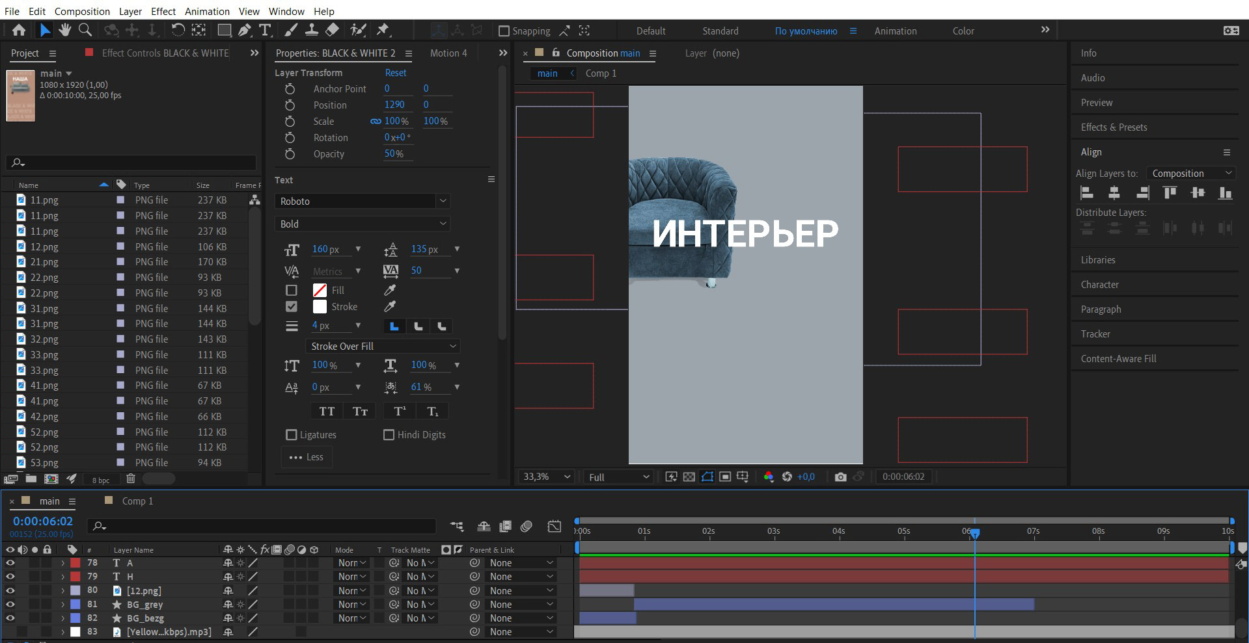Select the Zoom magnifier tool
The height and width of the screenshot is (643, 1249).
(x=85, y=30)
